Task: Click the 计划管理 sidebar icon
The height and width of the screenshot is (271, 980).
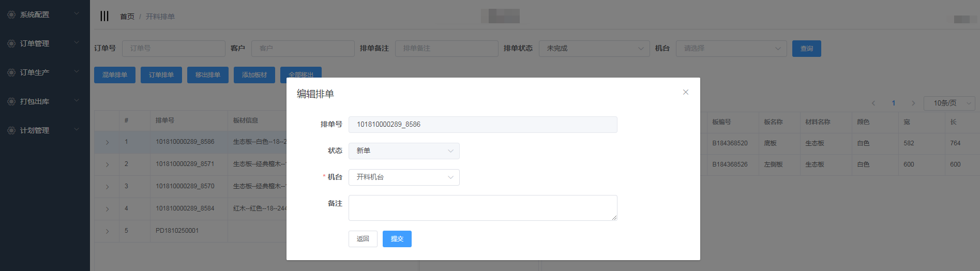Action: coord(11,130)
